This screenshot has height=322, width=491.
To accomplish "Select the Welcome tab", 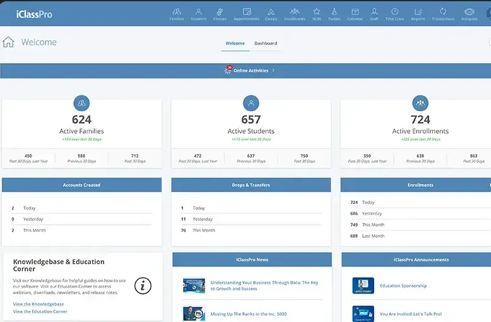I will pyautogui.click(x=235, y=43).
